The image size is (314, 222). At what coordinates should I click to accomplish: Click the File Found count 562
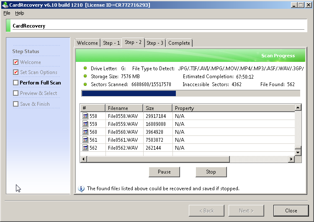(x=291, y=84)
